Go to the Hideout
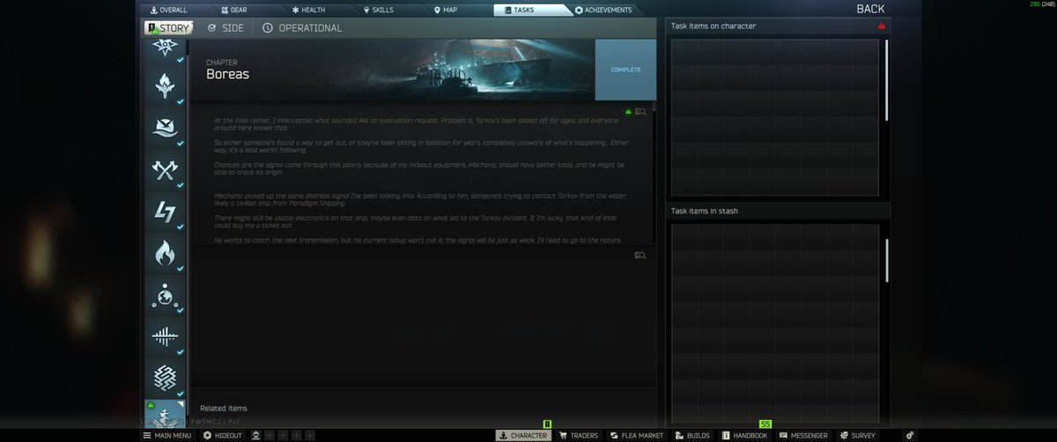 click(223, 435)
